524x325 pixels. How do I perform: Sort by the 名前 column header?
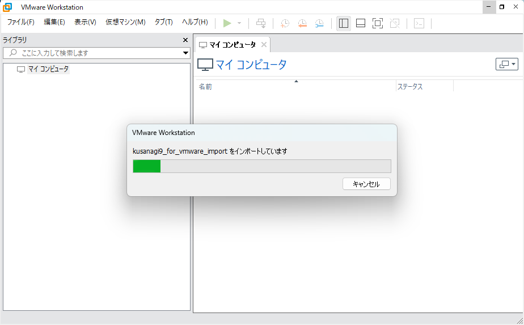pos(295,87)
